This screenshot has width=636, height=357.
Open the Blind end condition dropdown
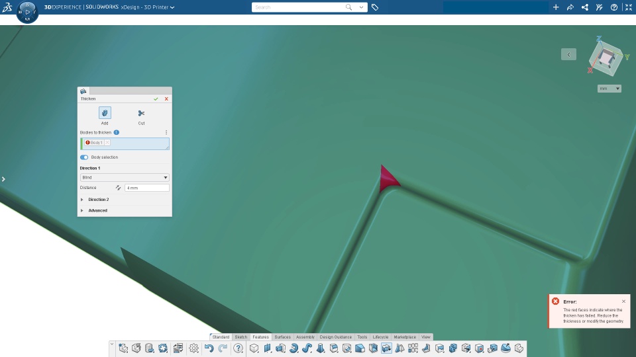[x=125, y=177]
